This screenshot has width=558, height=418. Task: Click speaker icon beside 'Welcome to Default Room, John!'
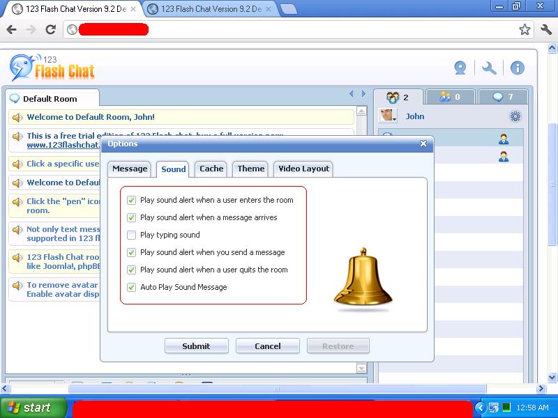coord(17,117)
